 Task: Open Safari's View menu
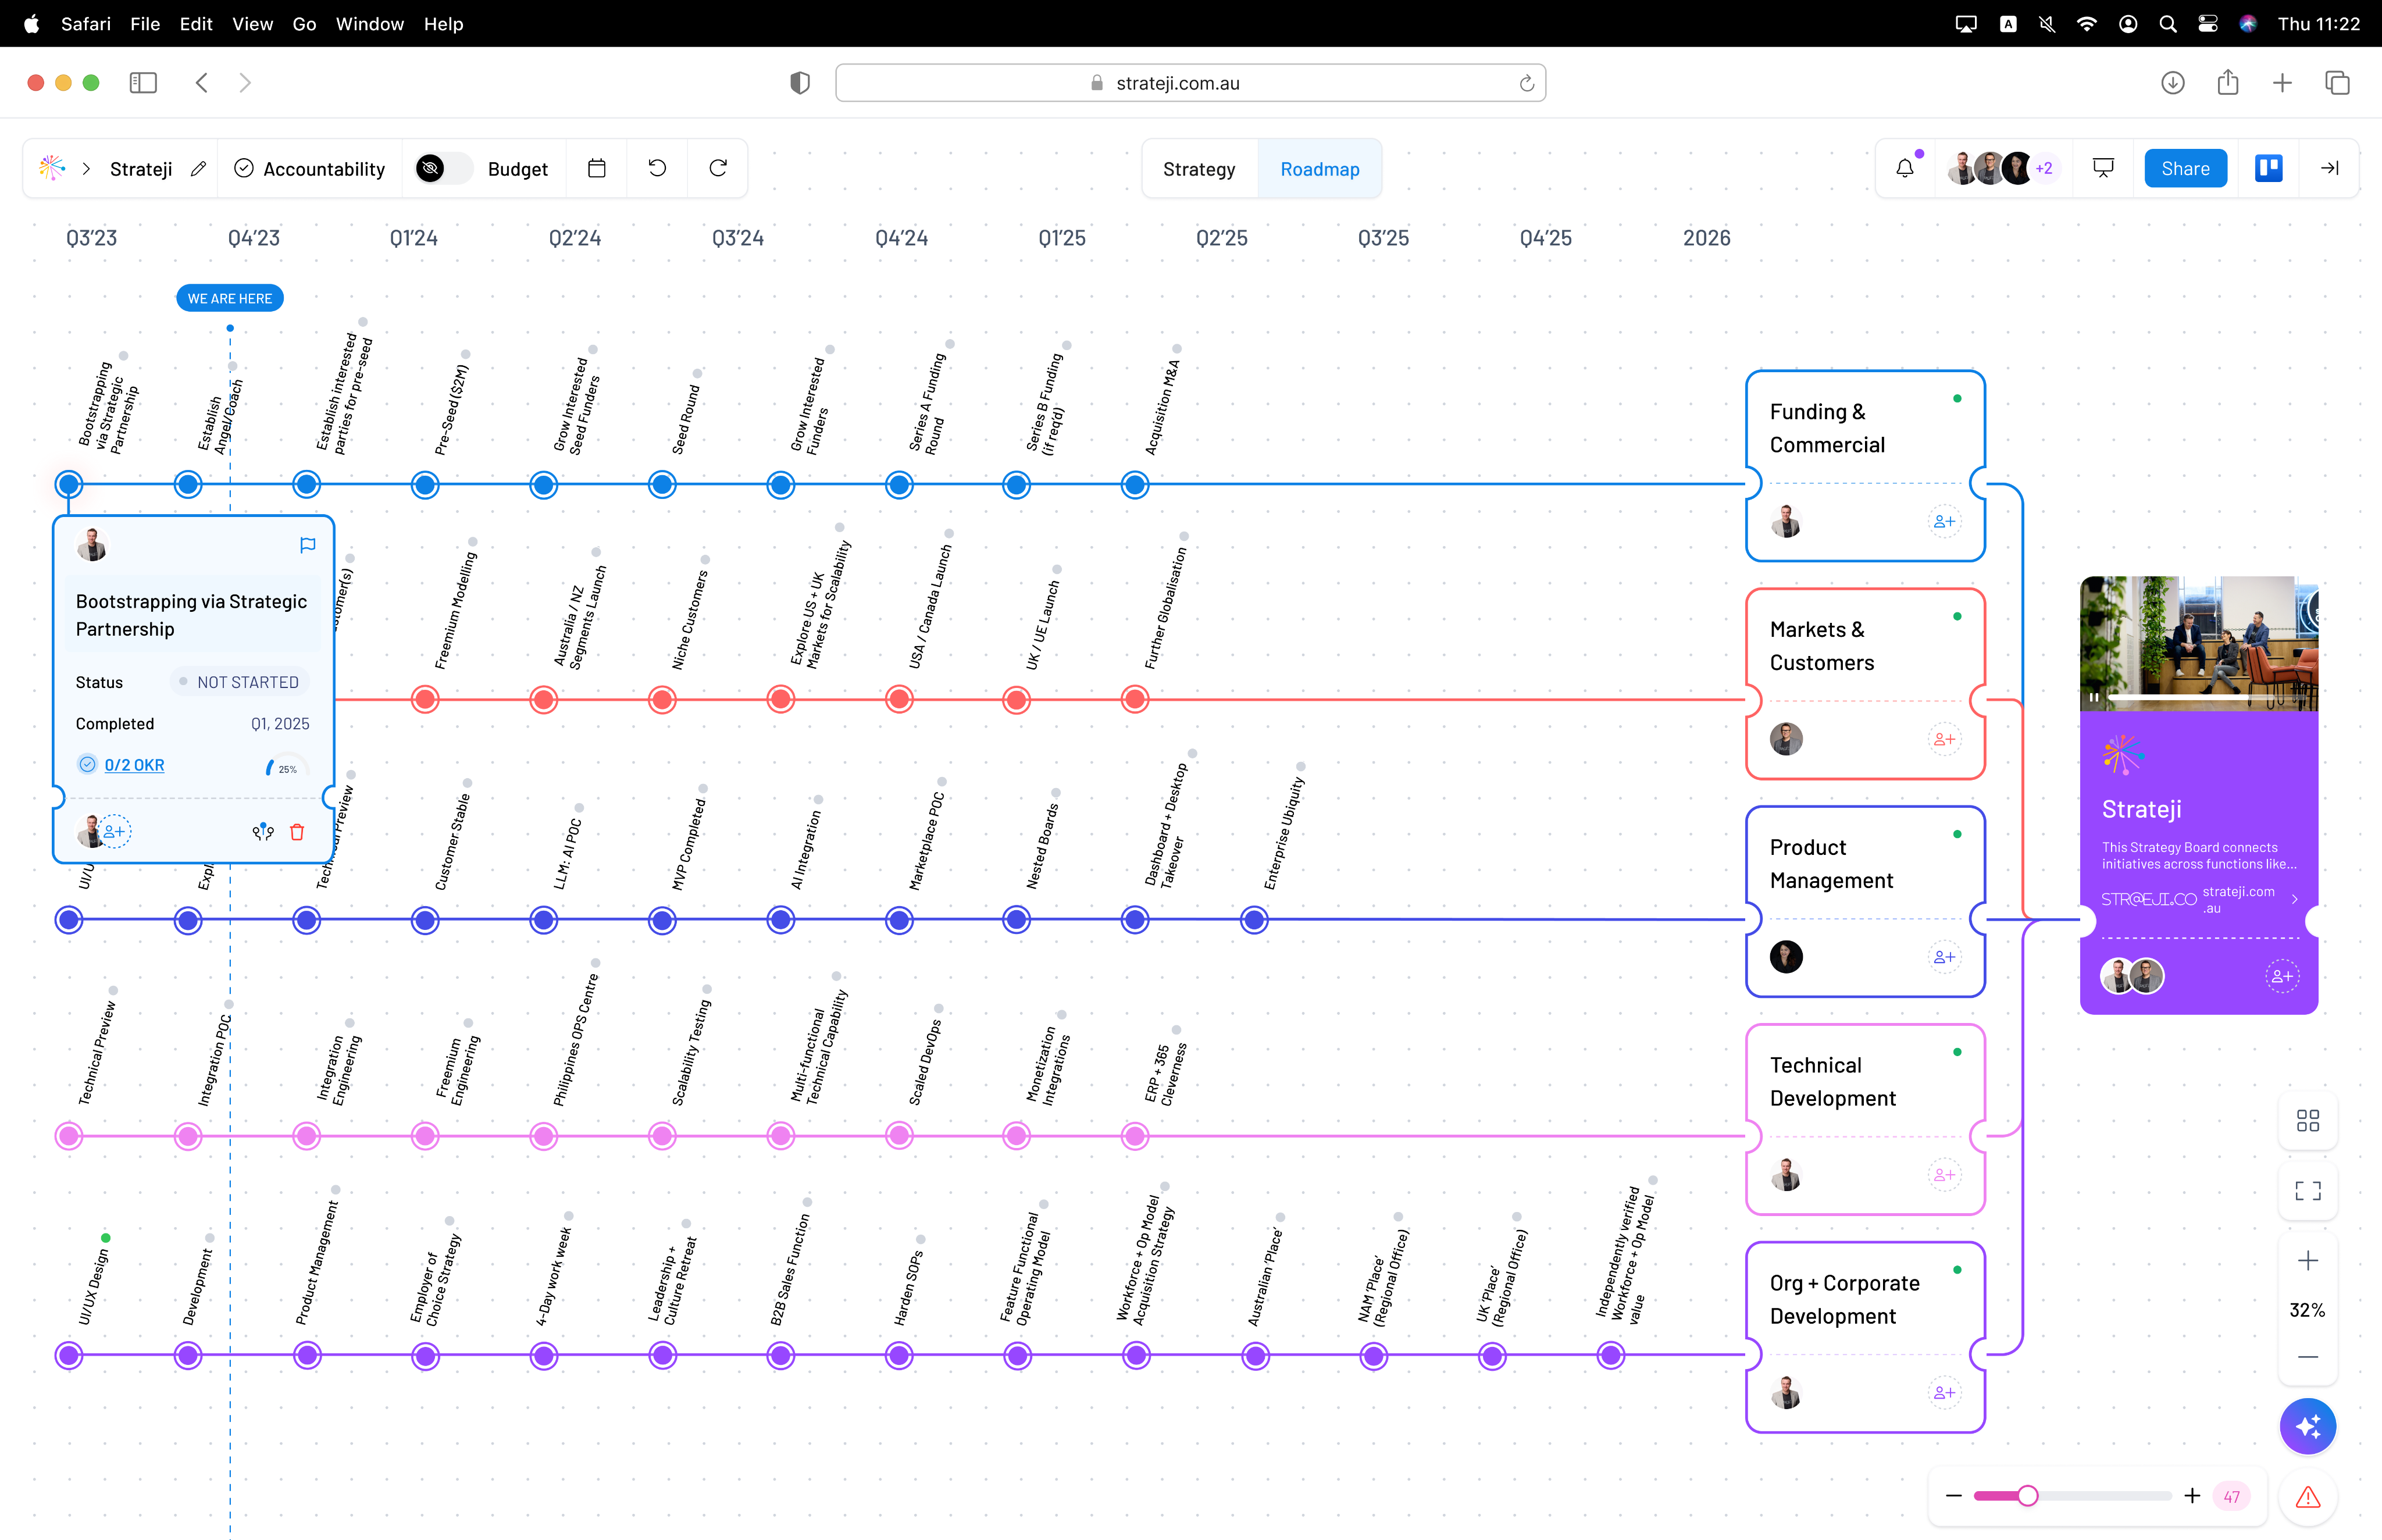(x=252, y=24)
